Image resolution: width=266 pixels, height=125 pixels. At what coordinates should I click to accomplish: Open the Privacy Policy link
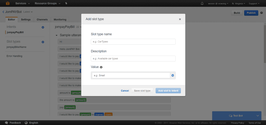[x=238, y=123]
